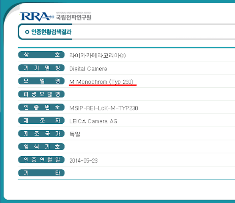Click the 상호 label pill
This screenshot has width=235, height=203.
tap(41, 55)
